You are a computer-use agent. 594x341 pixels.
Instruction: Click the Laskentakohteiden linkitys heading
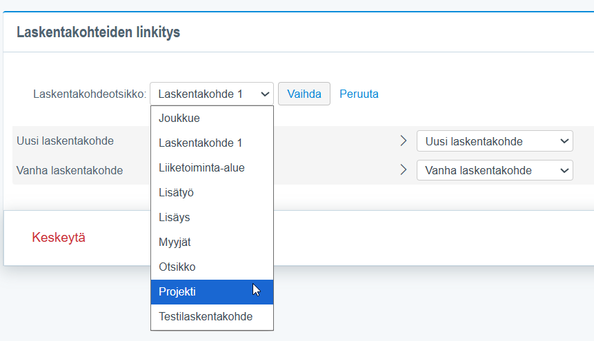click(98, 32)
